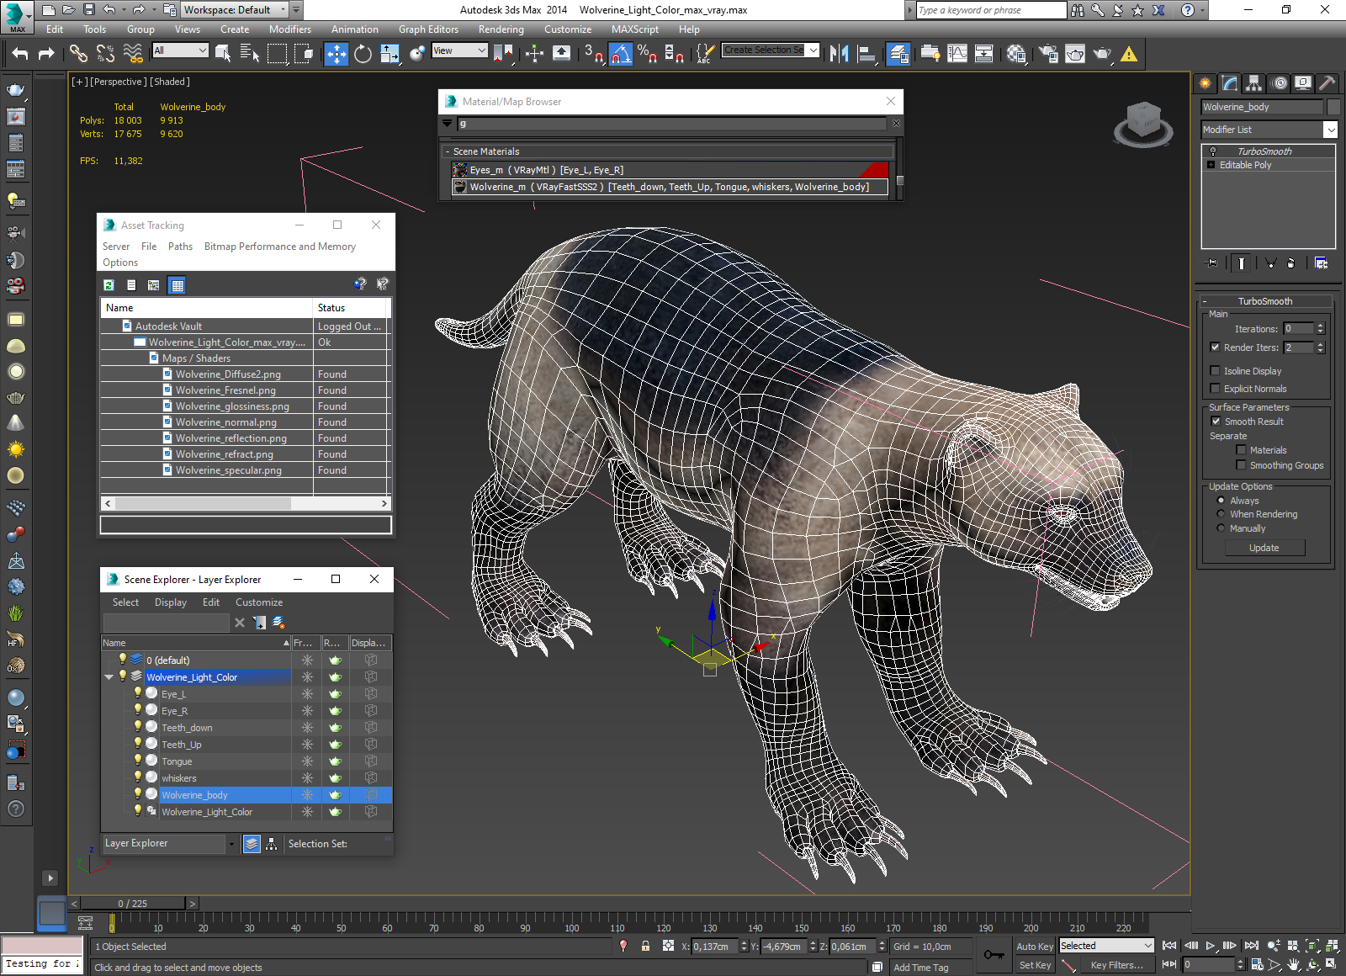
Task: Click the ViewCube in the viewport
Action: pyautogui.click(x=1143, y=124)
